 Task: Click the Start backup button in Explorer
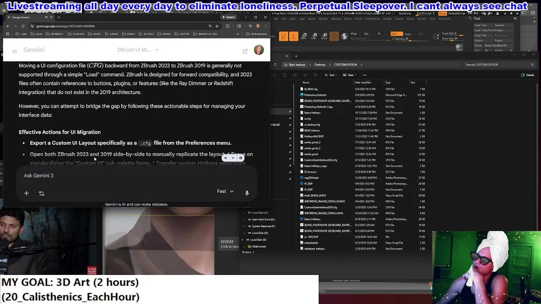295,65
